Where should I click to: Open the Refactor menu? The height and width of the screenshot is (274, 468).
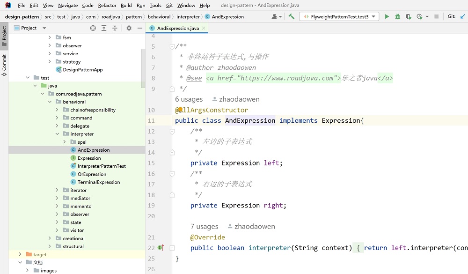[107, 5]
